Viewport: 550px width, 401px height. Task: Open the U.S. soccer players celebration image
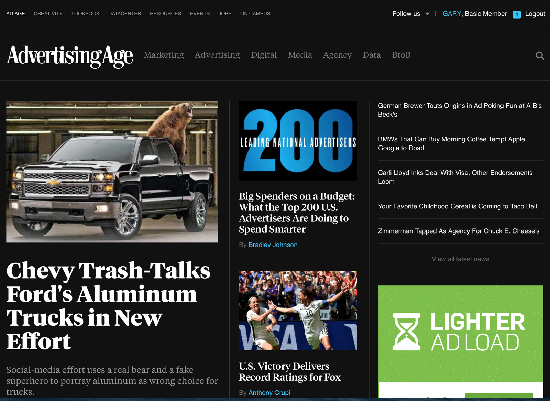298,311
